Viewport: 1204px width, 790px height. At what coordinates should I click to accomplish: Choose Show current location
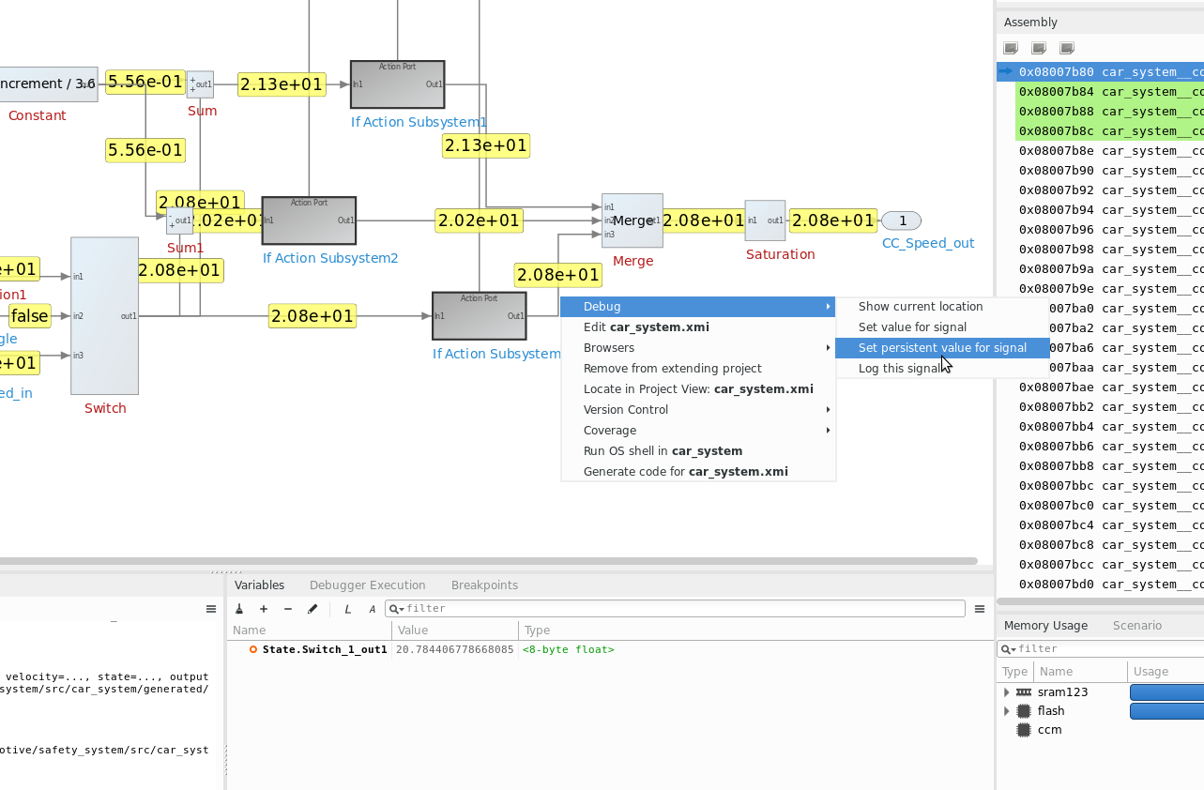(942, 307)
